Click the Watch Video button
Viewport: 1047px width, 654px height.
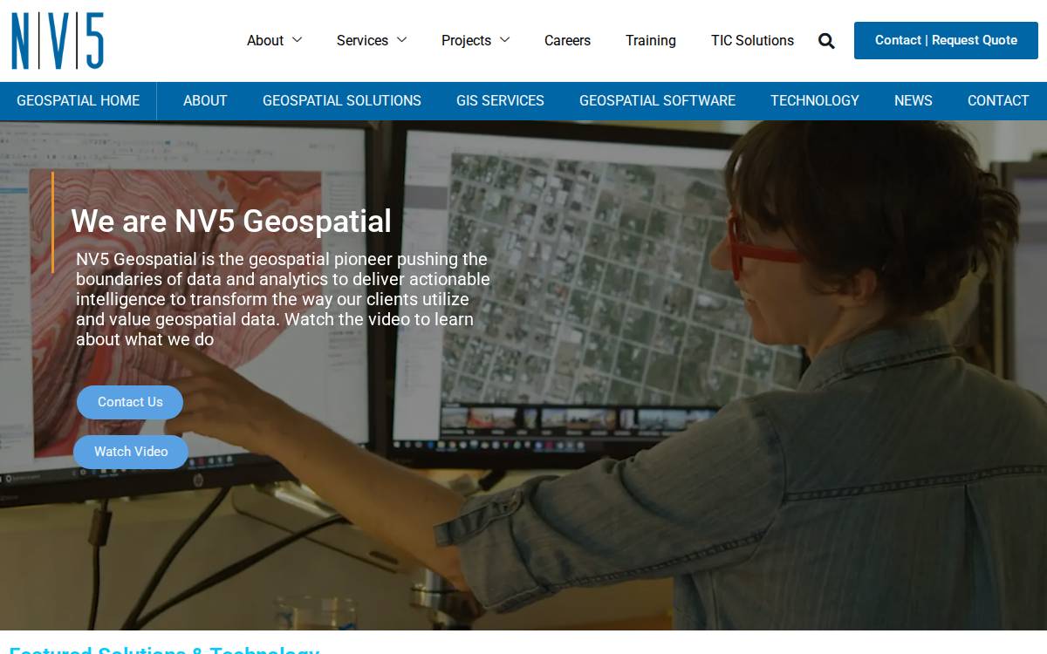click(131, 452)
